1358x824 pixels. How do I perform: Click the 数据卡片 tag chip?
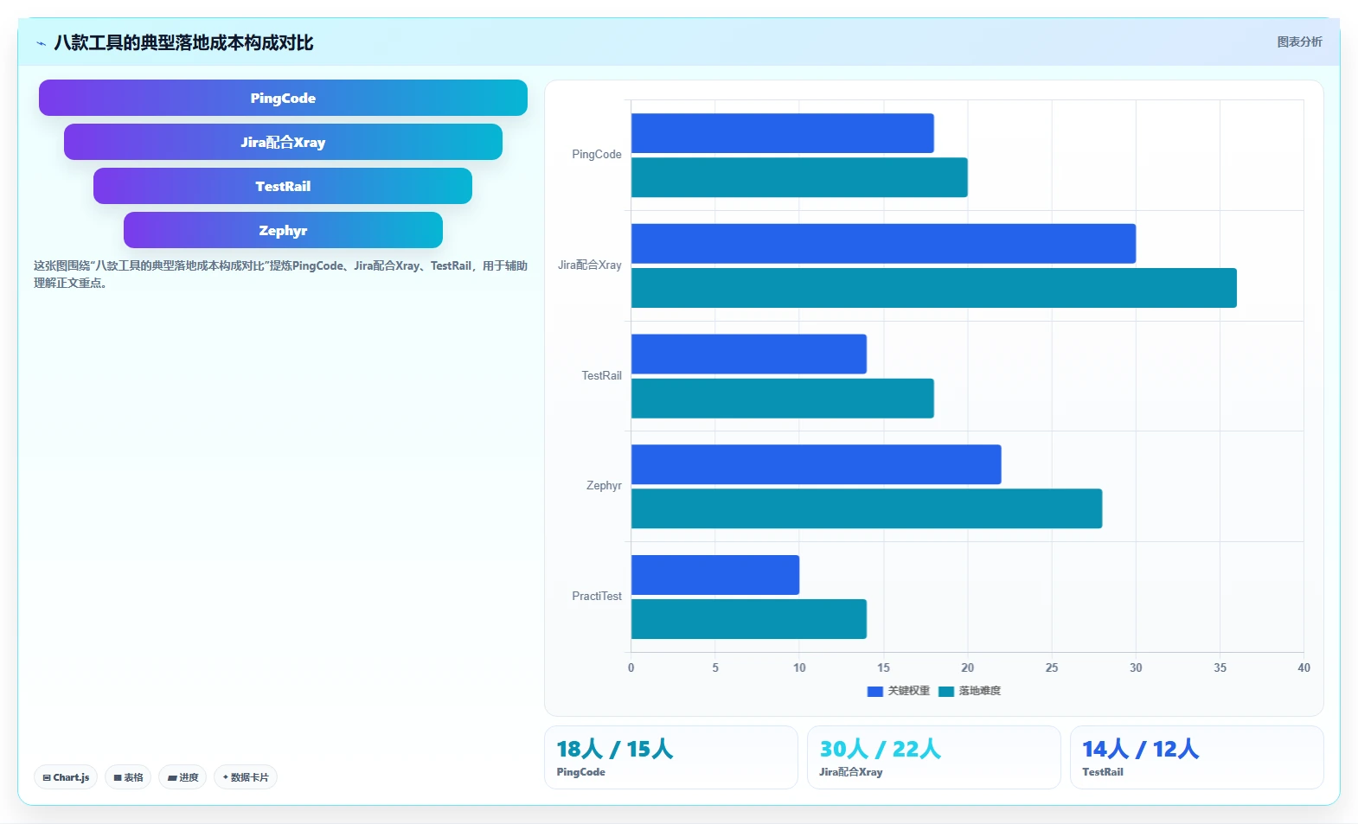click(x=246, y=777)
